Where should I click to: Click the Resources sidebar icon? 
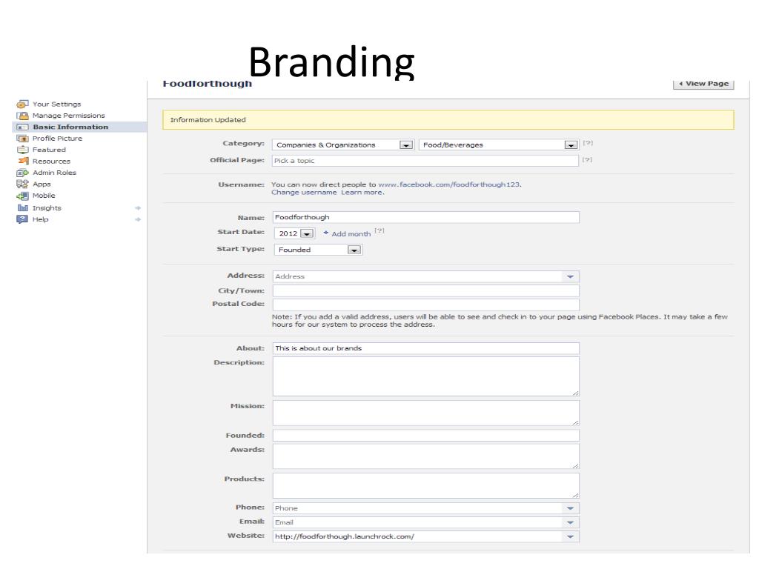click(23, 161)
